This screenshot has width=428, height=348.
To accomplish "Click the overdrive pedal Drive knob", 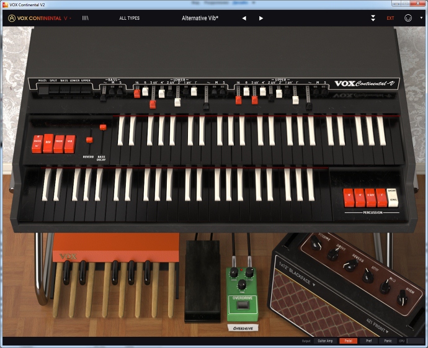I will (234, 273).
